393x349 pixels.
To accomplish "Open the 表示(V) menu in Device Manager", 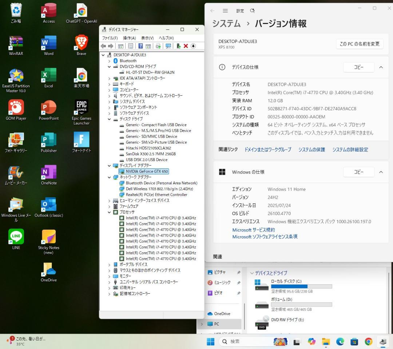I will point(147,38).
